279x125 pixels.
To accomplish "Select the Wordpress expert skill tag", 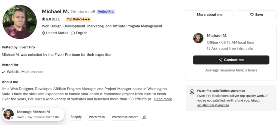I will (x=125, y=117).
